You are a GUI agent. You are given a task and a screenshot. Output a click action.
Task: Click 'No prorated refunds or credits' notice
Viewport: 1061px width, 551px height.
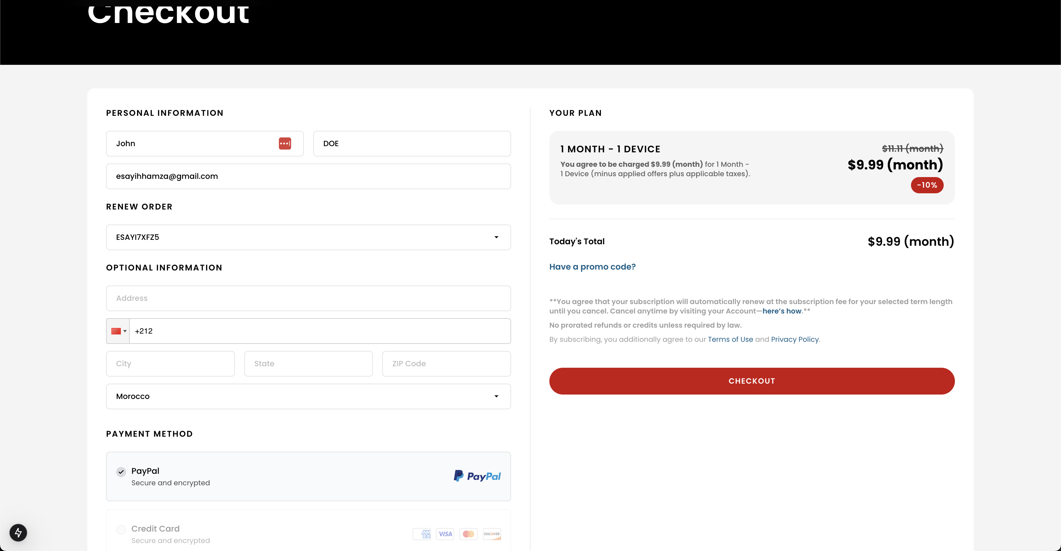(x=645, y=325)
